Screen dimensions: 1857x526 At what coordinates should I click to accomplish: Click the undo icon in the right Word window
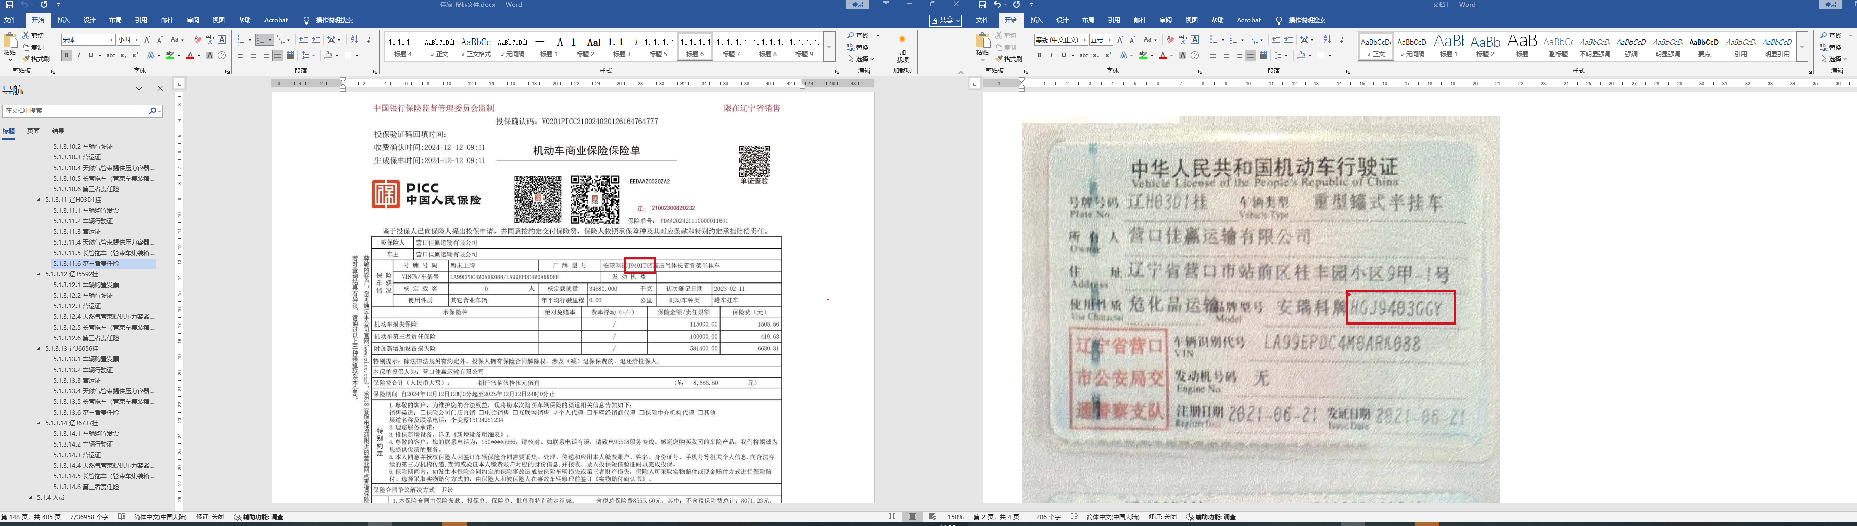click(x=998, y=5)
